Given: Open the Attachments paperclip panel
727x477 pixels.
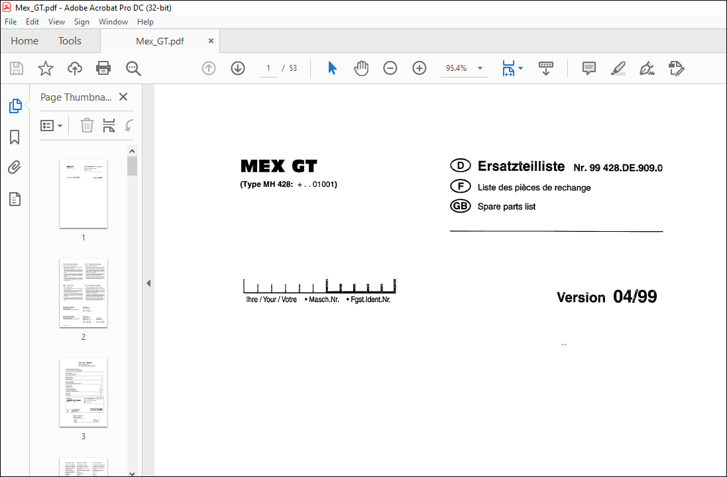Looking at the screenshot, I should 15,168.
